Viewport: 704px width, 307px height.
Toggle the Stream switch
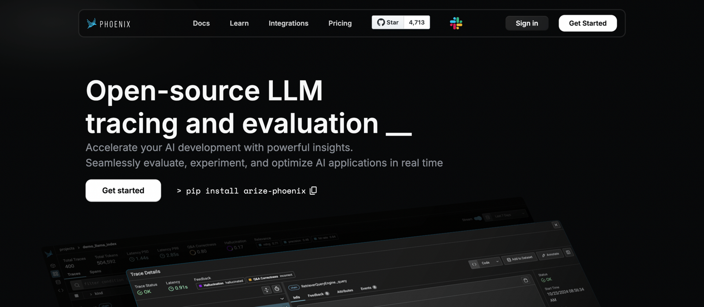(x=478, y=218)
